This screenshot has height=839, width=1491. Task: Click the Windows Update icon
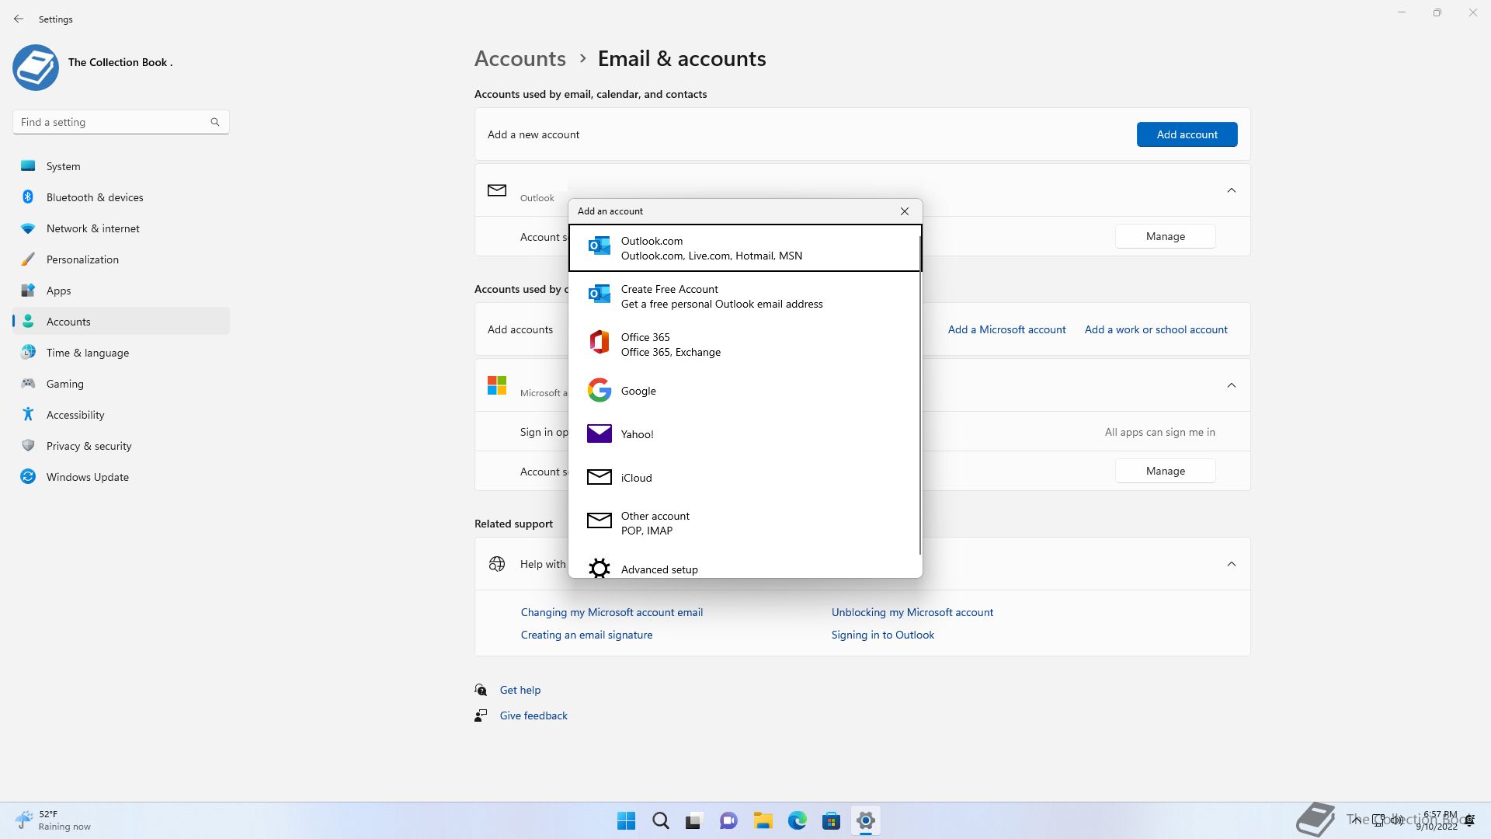[28, 476]
